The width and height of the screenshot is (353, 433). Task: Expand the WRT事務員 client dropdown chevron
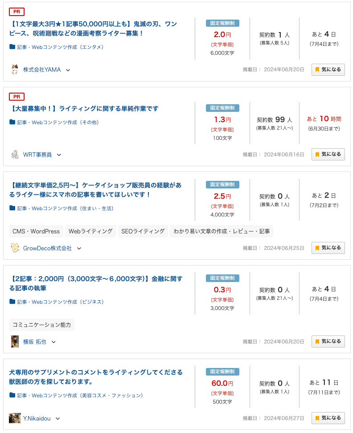59,155
